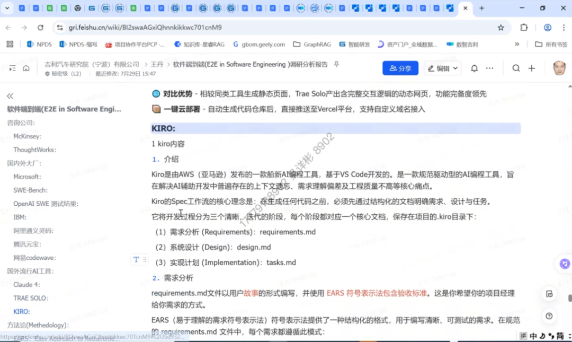Open 数智吉利 bookmark
This screenshot has width=572, height=342.
[462, 44]
